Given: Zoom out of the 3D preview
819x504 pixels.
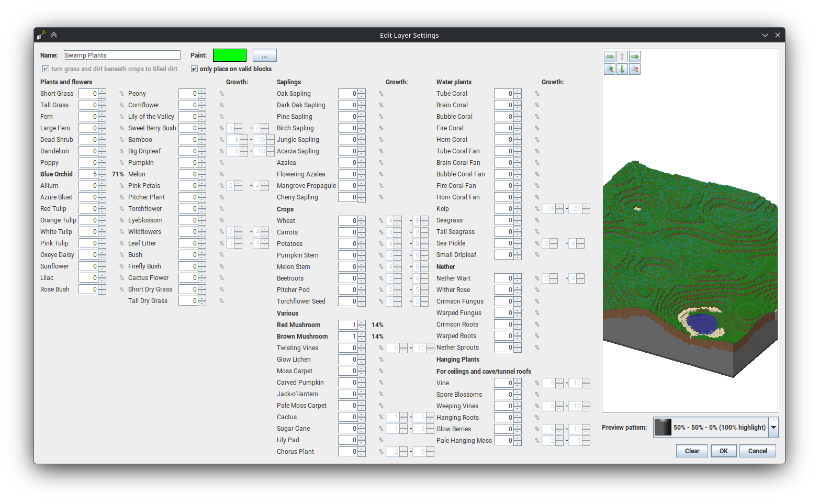Looking at the screenshot, I should point(635,69).
